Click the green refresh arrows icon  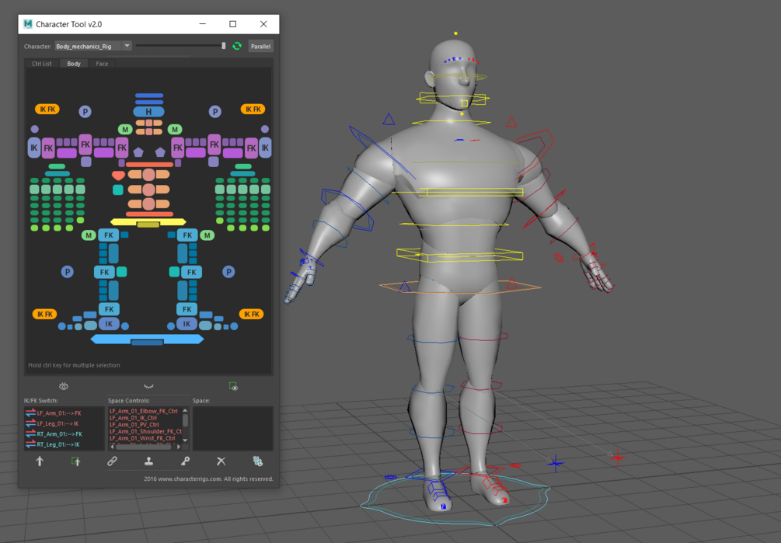point(237,46)
